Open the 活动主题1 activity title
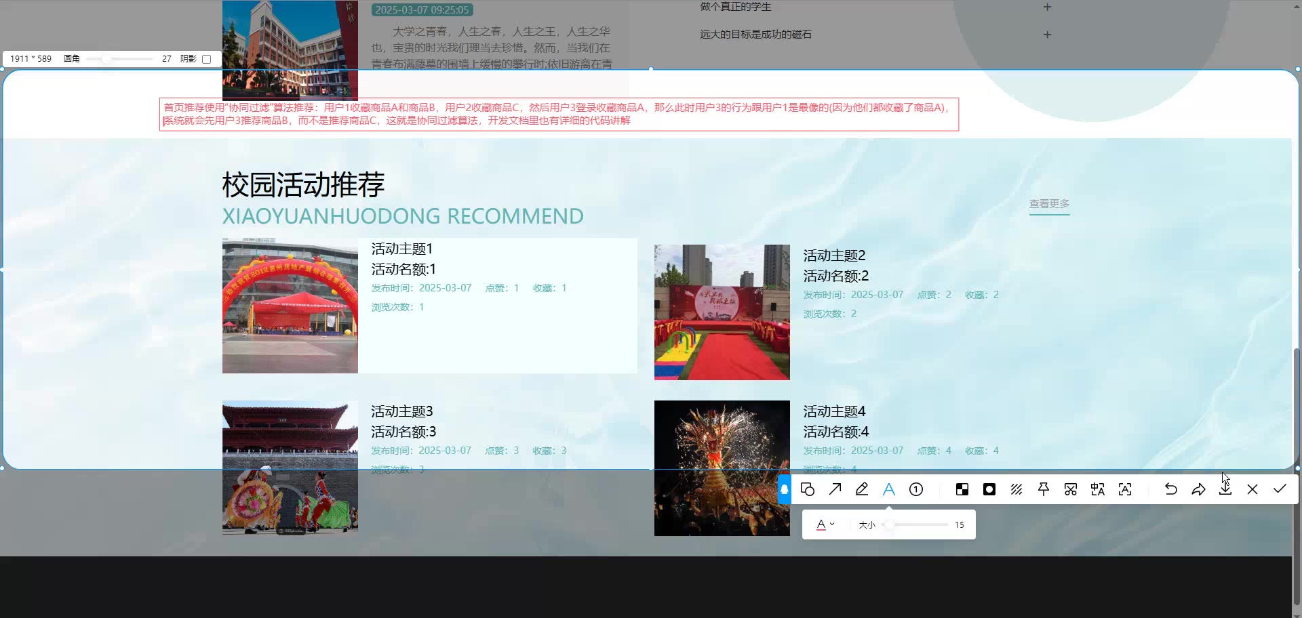Screen dimensions: 1302x618 [401, 249]
